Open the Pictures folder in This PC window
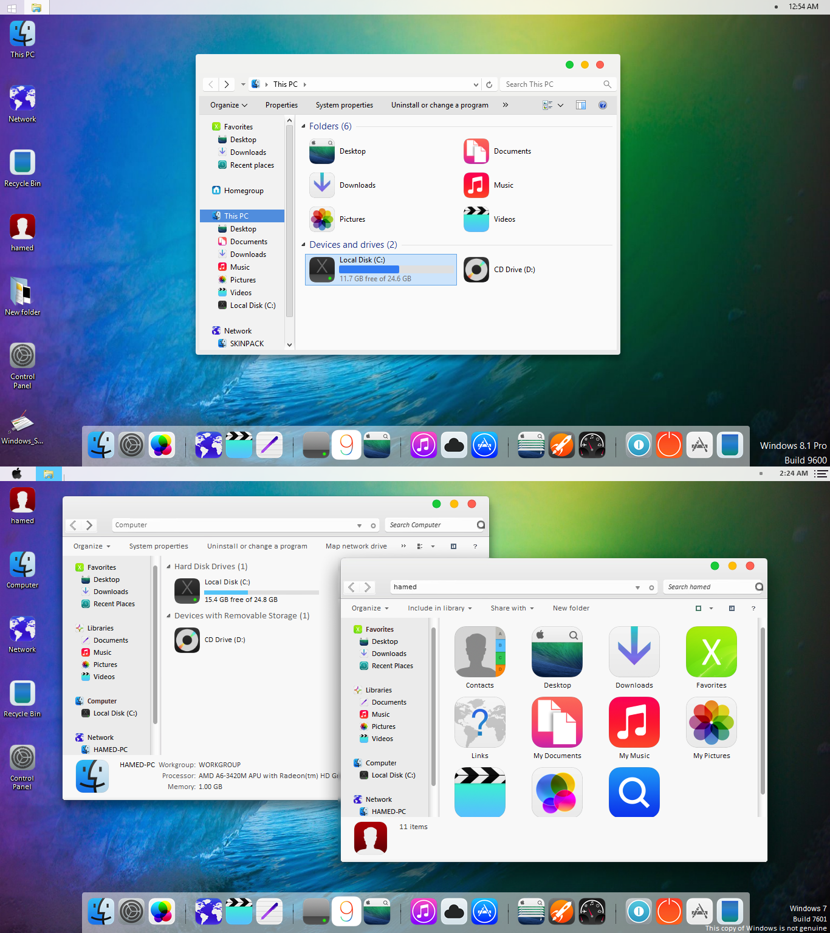This screenshot has width=830, height=933. coord(337,219)
